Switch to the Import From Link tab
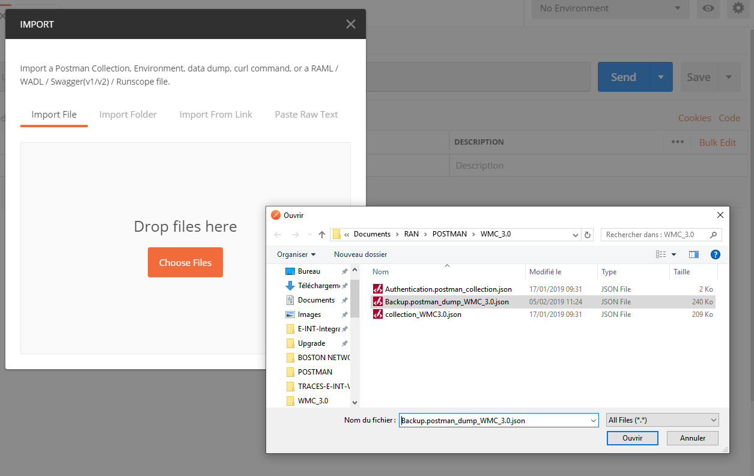The height and width of the screenshot is (476, 754). 216,114
